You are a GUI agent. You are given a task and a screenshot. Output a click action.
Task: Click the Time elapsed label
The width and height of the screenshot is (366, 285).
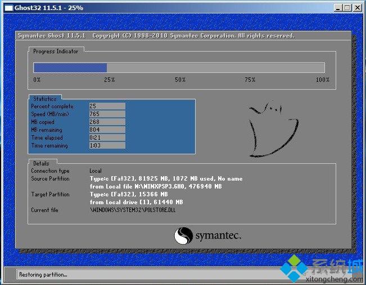pyautogui.click(x=47, y=138)
